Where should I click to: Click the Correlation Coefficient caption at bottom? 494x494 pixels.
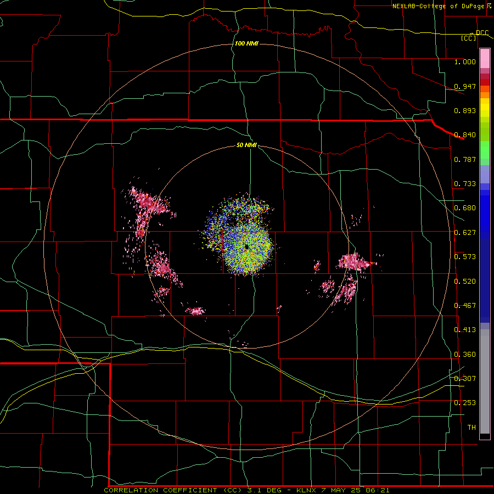coord(246,490)
